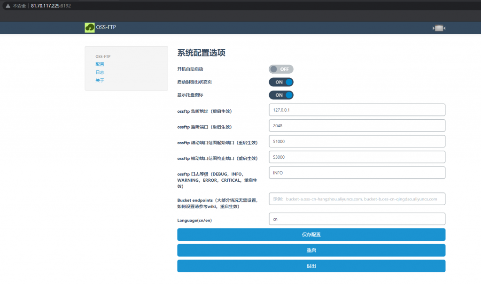Open the 配置 sidebar link

pyautogui.click(x=100, y=64)
